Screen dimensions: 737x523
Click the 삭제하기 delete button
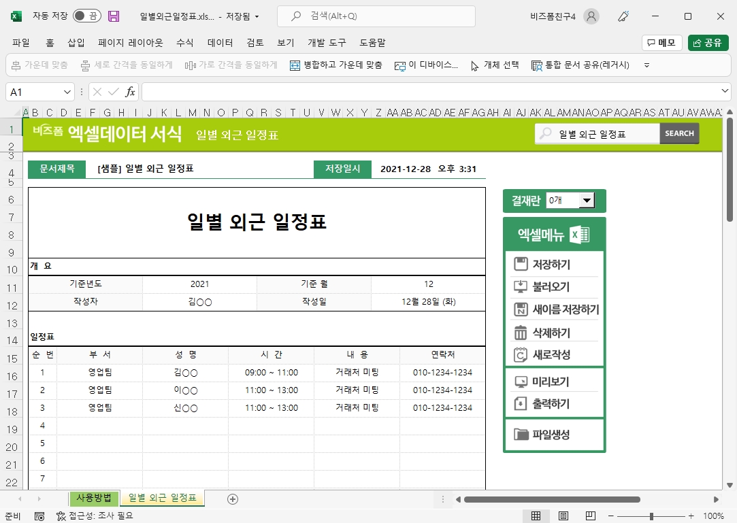[551, 333]
